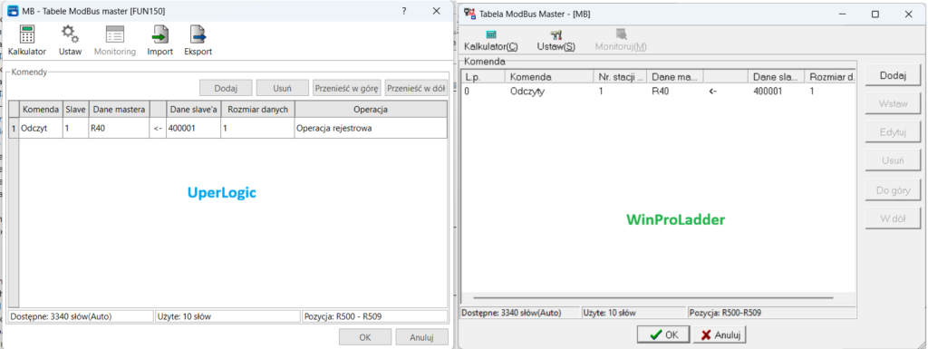Click red-X Anuluj in WinProLadder
Viewport: 928px width, 349px height.
click(720, 334)
